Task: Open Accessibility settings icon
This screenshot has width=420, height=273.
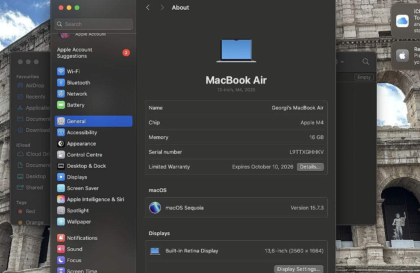Action: (x=61, y=133)
